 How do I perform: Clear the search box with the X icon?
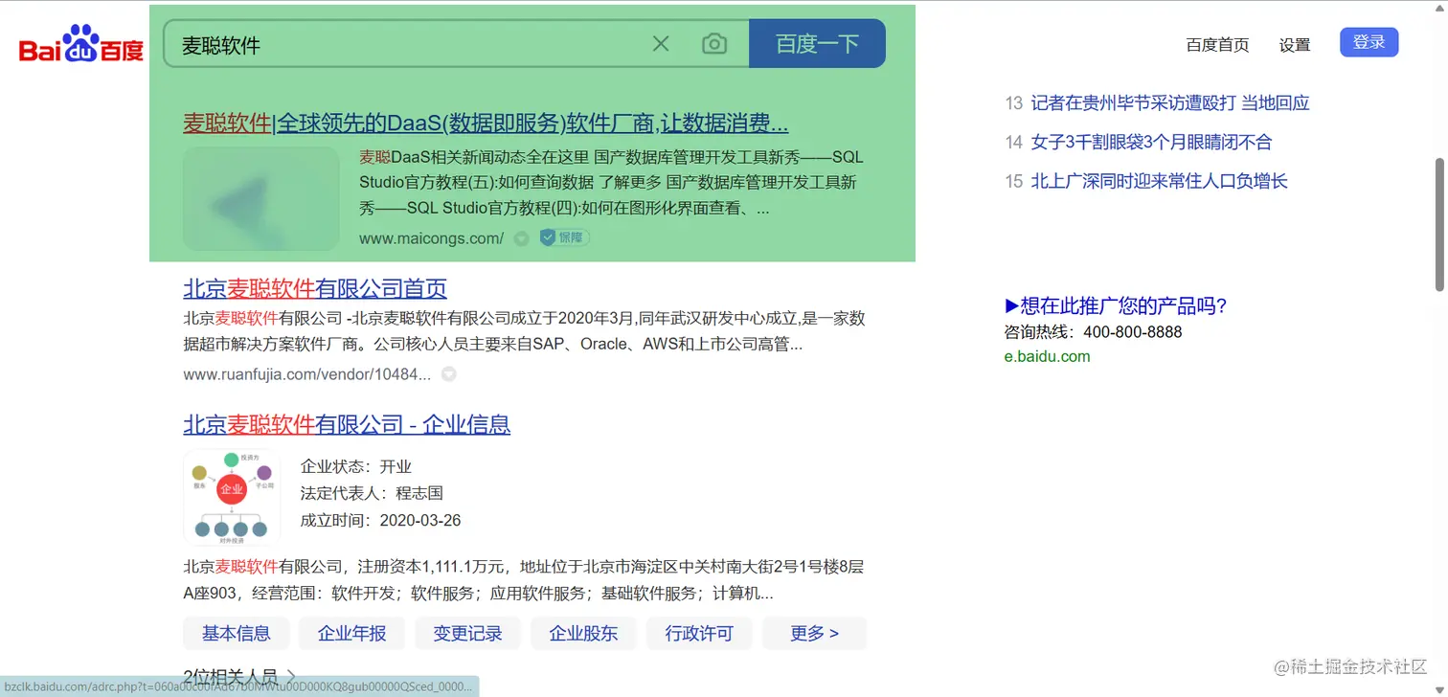(x=660, y=43)
